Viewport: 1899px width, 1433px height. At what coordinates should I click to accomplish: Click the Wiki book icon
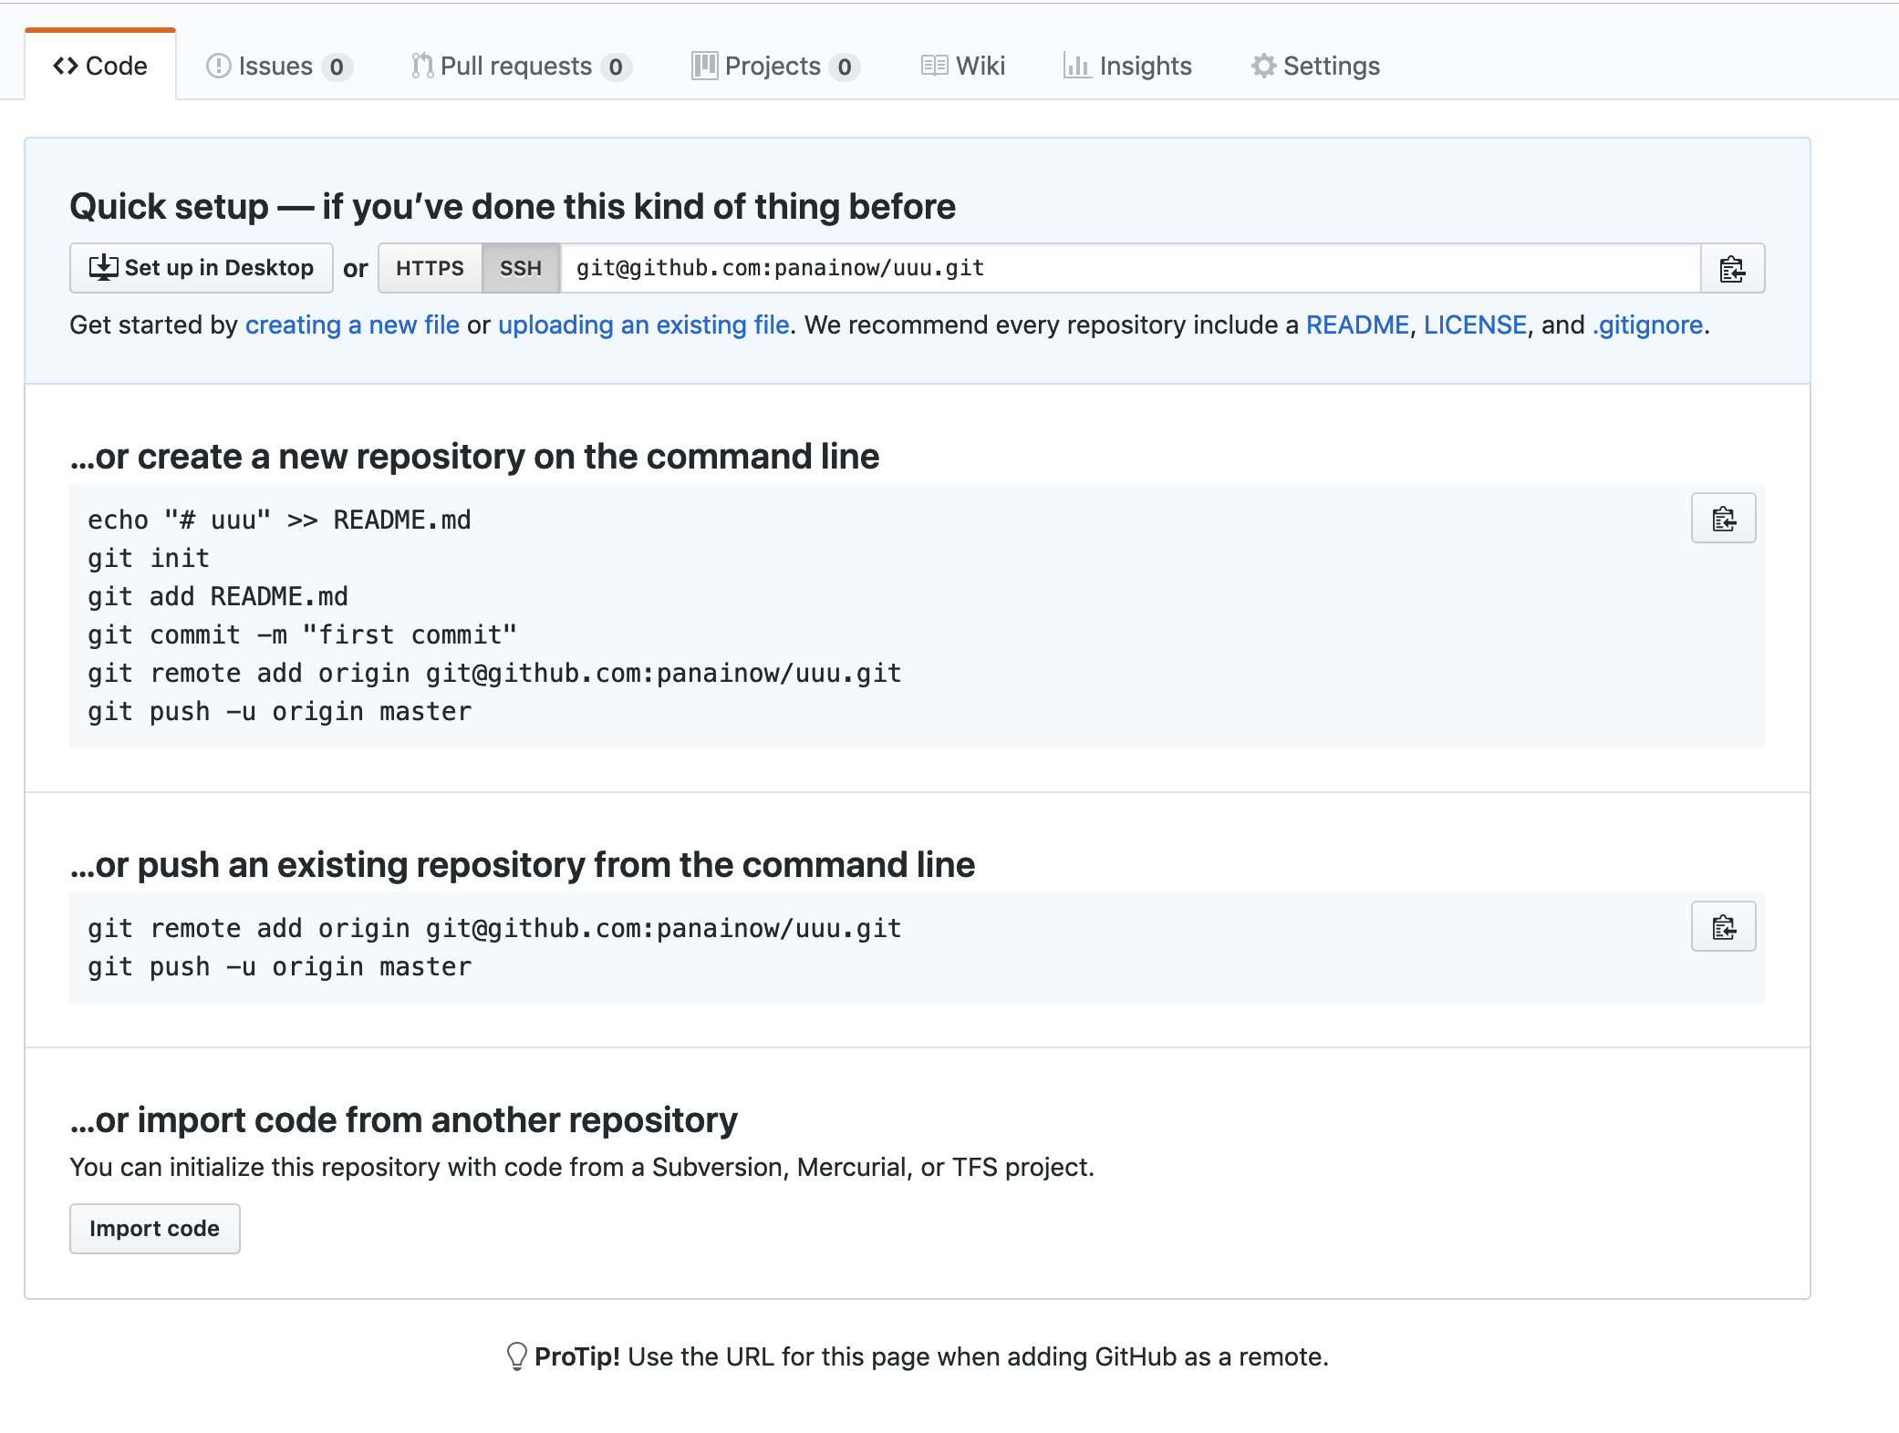(934, 66)
